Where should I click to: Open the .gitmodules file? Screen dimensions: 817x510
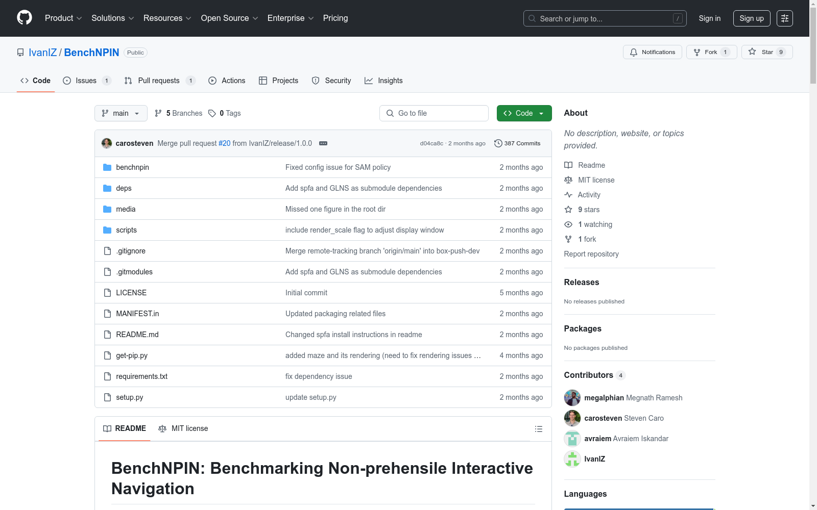point(134,272)
